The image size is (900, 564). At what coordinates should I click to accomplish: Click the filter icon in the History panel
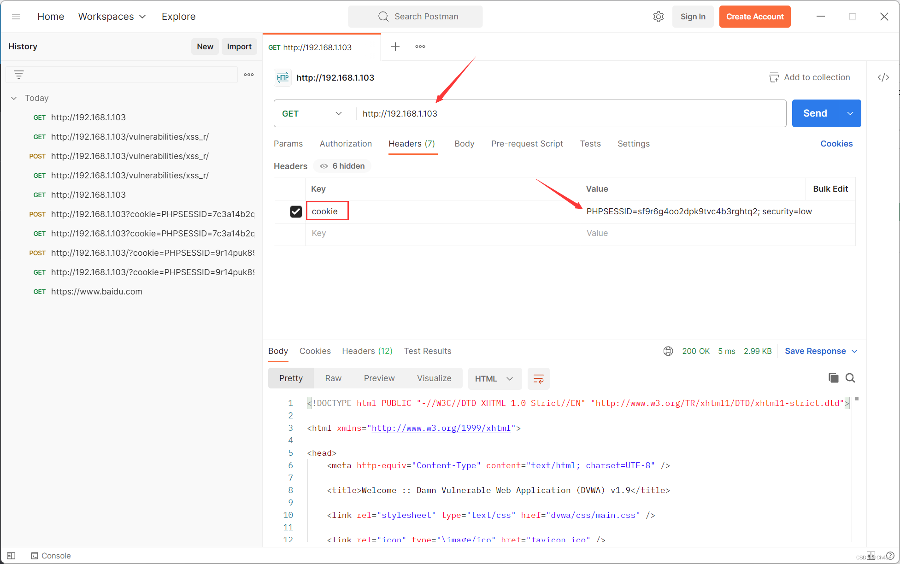(x=18, y=74)
